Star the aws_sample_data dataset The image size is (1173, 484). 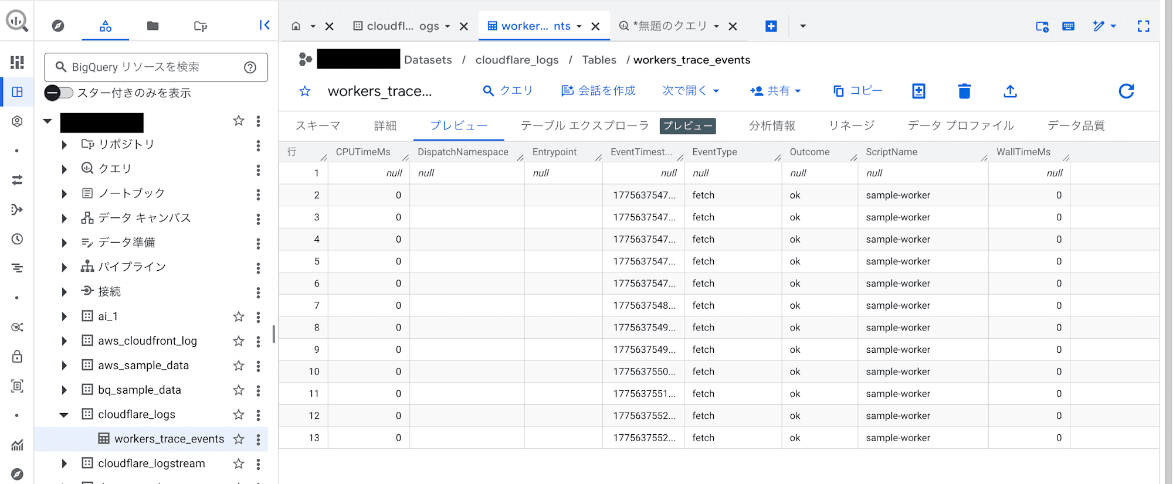[239, 366]
